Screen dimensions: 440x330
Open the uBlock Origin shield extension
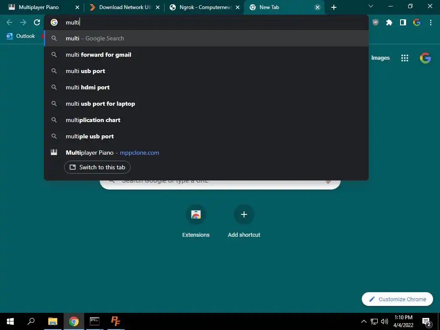375,22
